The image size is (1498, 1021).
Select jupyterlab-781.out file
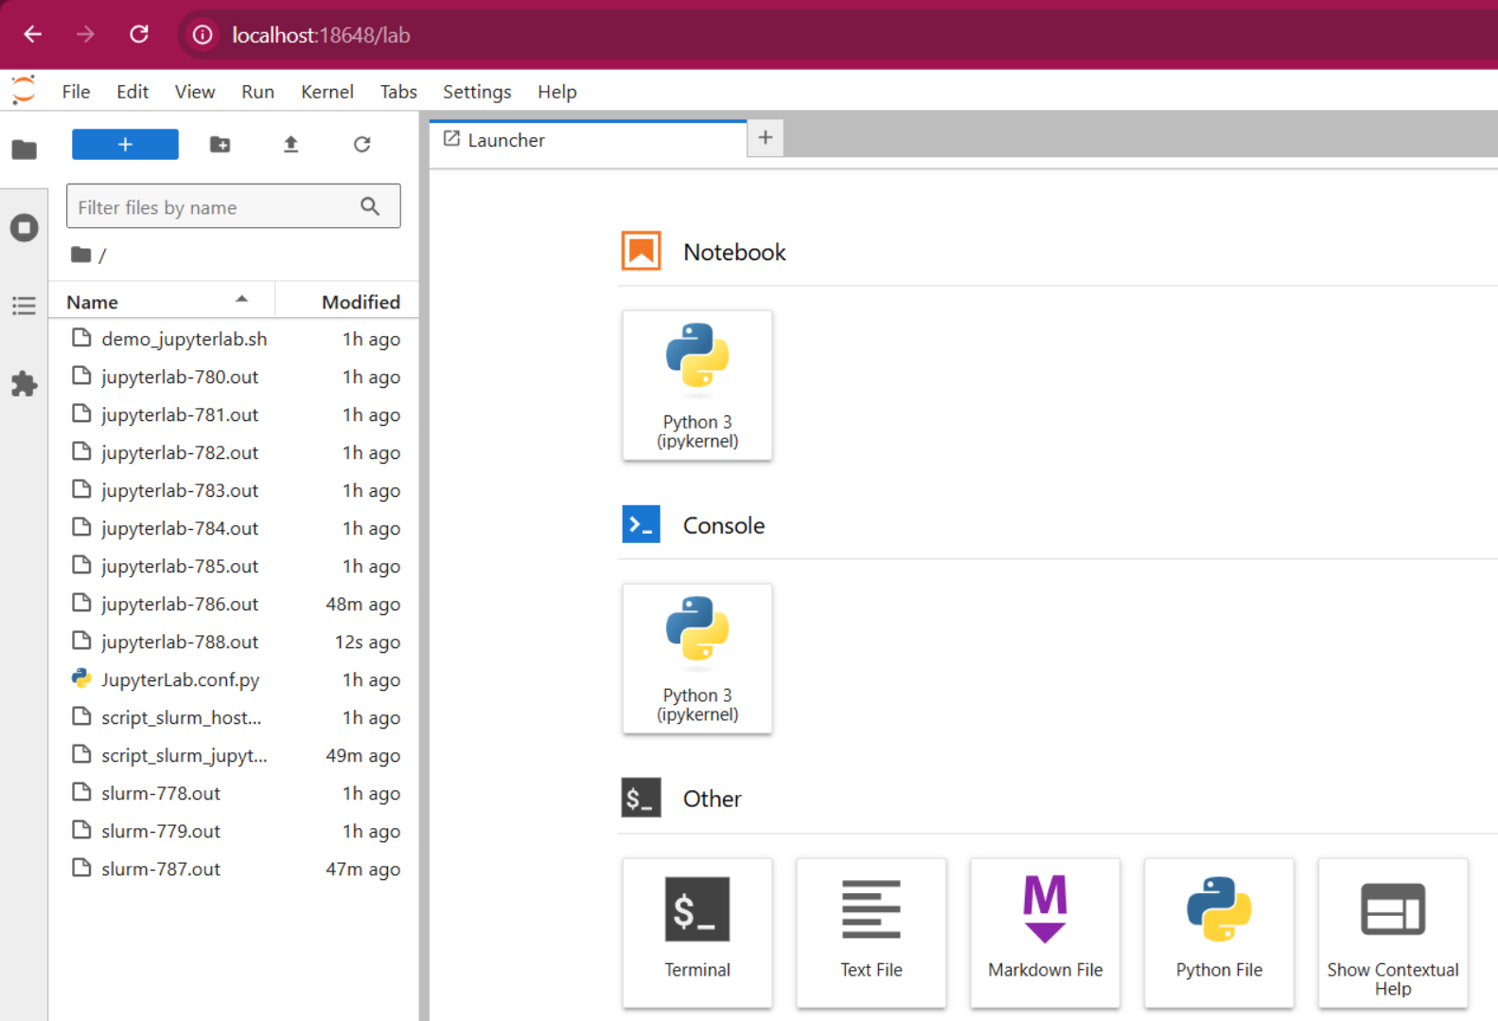pos(234,414)
